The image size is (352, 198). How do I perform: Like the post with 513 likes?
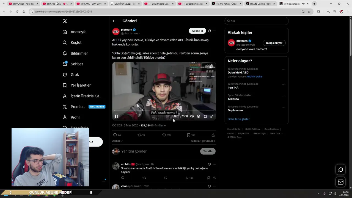tap(166, 135)
